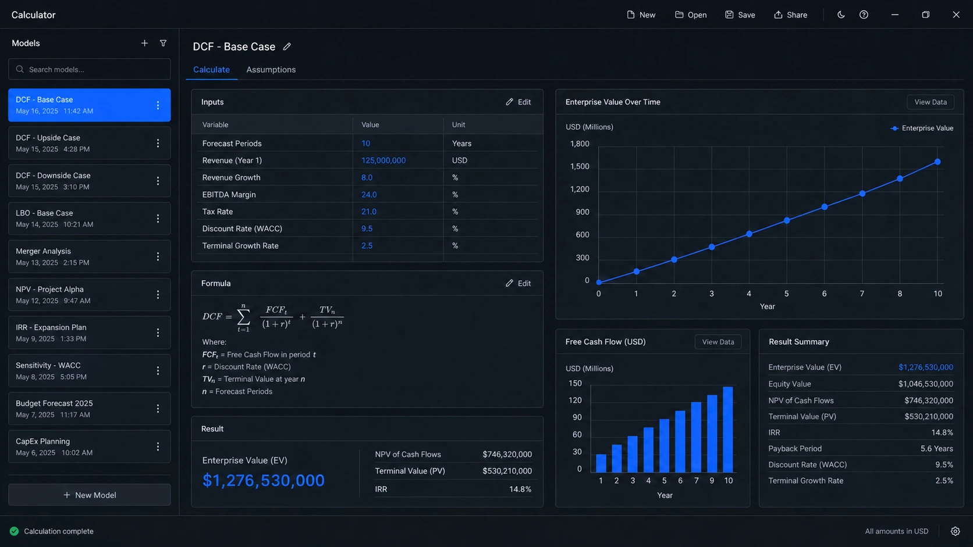Click the year 1 bar in Free Cash Flow chart
The image size is (973, 547).
(x=601, y=463)
